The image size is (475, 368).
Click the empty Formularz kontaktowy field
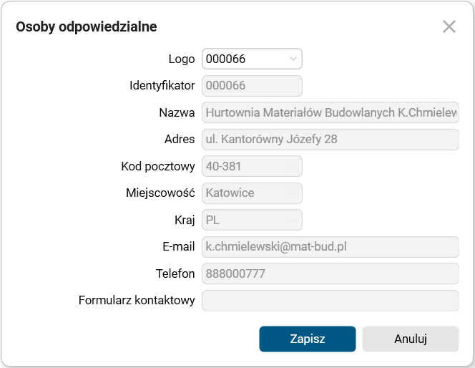coord(330,301)
